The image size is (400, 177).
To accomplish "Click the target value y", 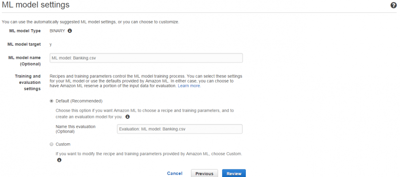I will pyautogui.click(x=51, y=44).
